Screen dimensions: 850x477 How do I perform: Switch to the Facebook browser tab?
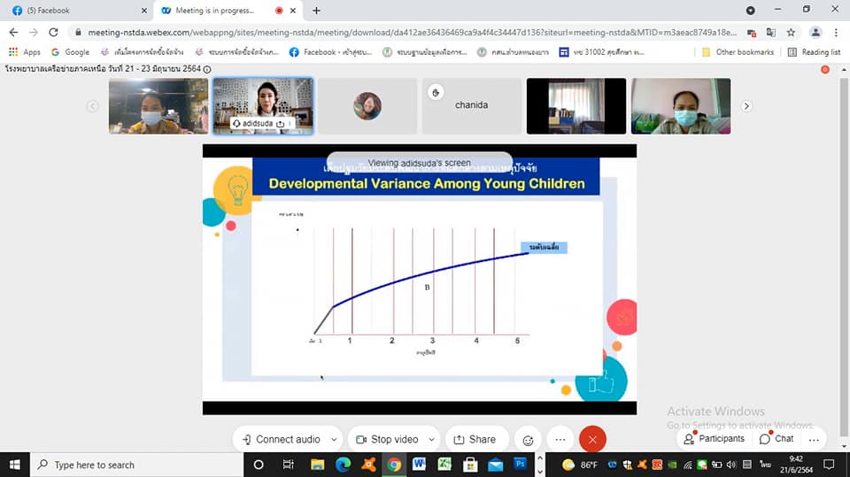(76, 11)
